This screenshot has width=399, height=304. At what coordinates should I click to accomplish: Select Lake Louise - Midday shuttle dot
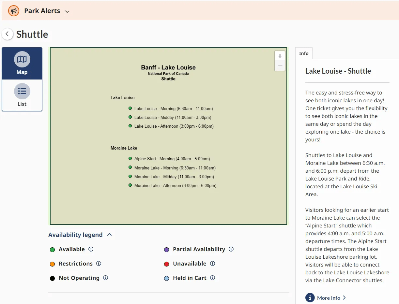[x=130, y=117]
